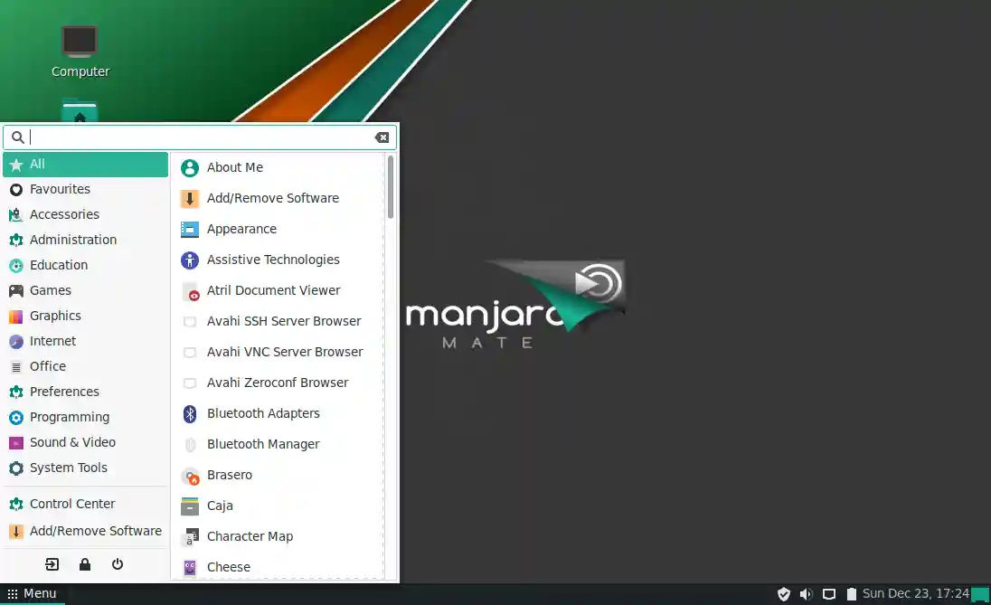Image resolution: width=991 pixels, height=605 pixels.
Task: Click the application list scrollbar
Action: coord(391,187)
